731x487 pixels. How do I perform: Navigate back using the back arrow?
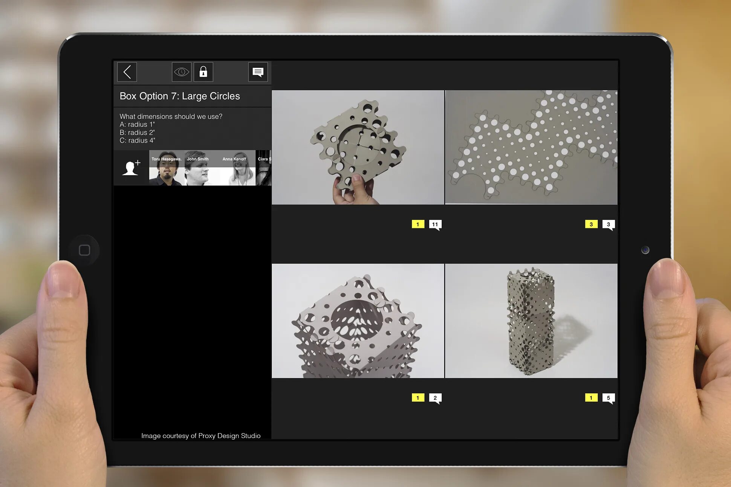(127, 72)
